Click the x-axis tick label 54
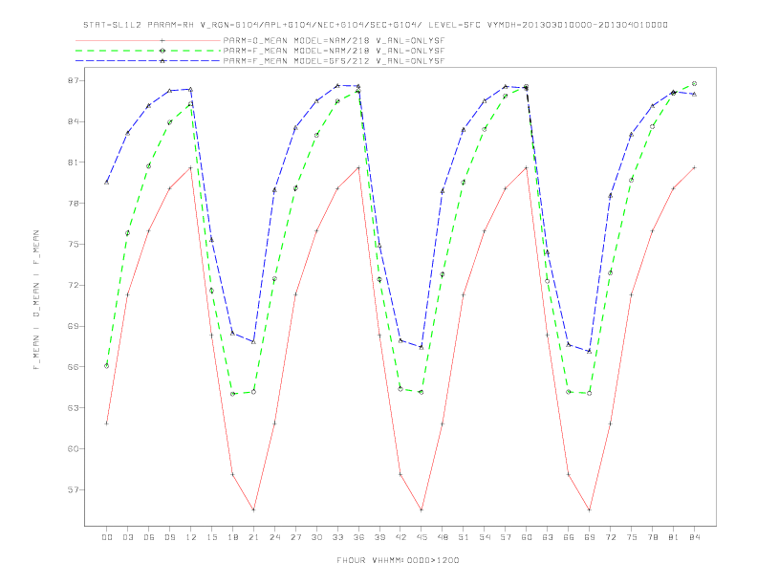The width and height of the screenshot is (757, 585). [x=485, y=537]
